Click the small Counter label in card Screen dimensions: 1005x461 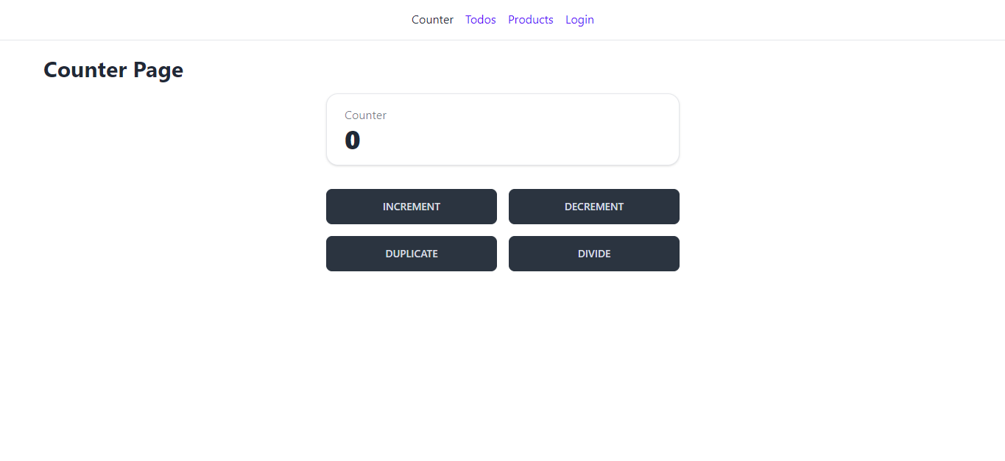[x=365, y=115]
